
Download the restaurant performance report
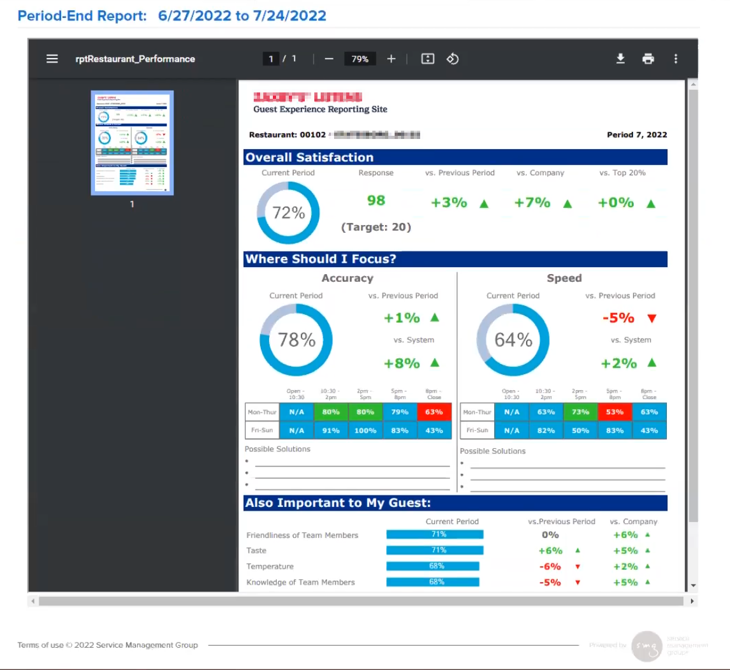[x=620, y=58]
